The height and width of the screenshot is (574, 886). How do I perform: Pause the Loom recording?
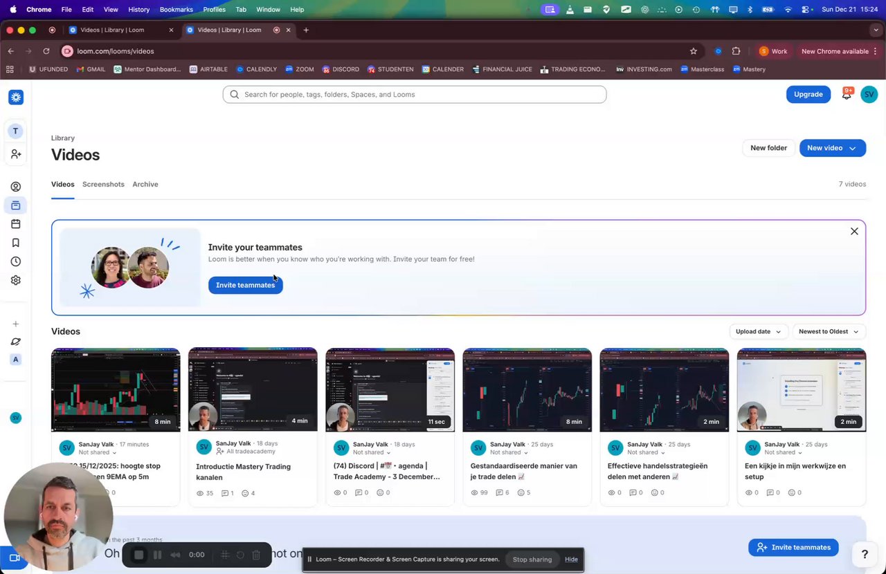click(157, 555)
